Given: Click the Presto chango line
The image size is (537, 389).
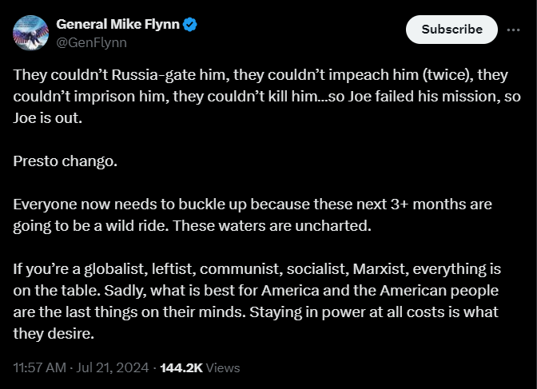Looking at the screenshot, I should pos(66,161).
